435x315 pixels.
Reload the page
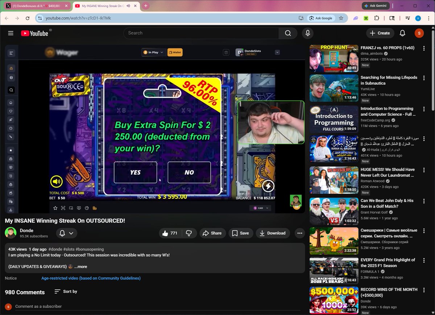(28, 18)
